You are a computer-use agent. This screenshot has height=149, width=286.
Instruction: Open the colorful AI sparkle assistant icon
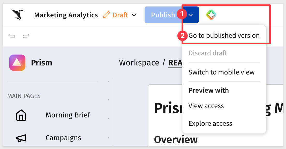[x=211, y=15]
